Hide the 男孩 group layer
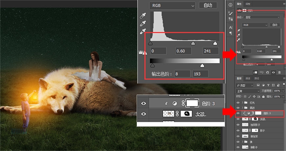 [238, 107]
